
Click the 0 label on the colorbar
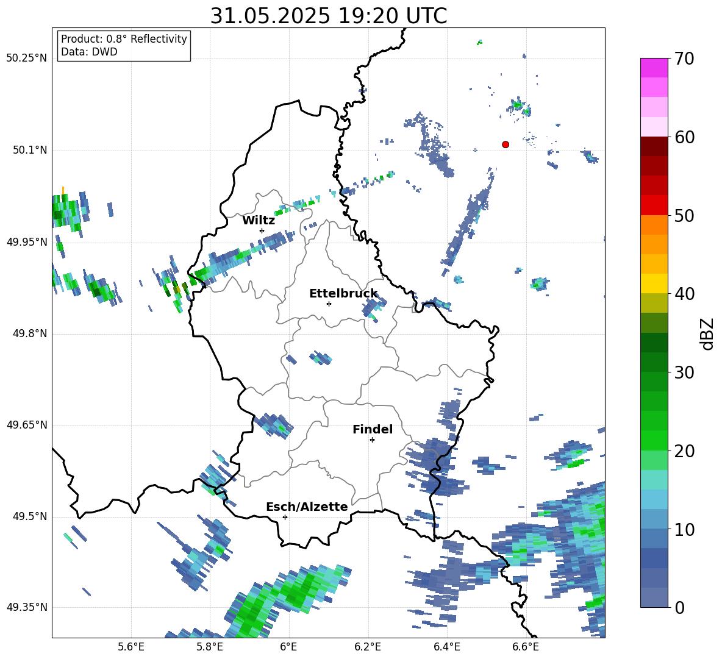679,608
